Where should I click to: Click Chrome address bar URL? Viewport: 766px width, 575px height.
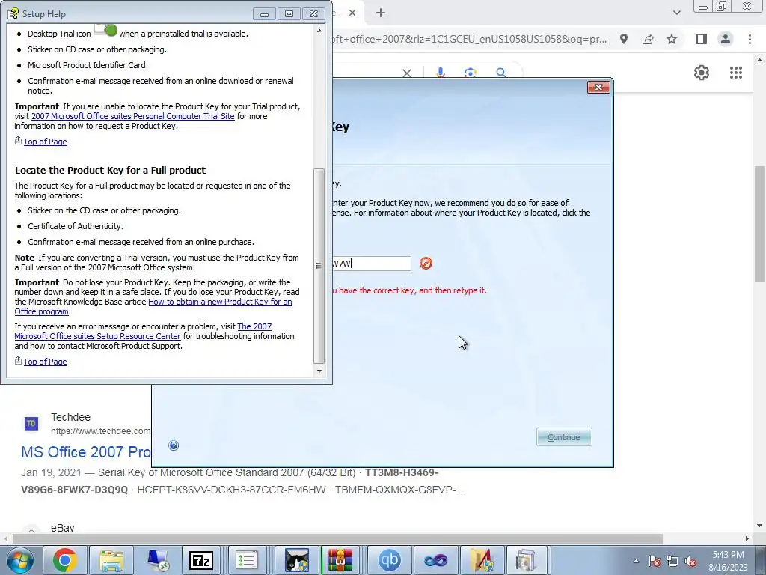tap(469, 39)
